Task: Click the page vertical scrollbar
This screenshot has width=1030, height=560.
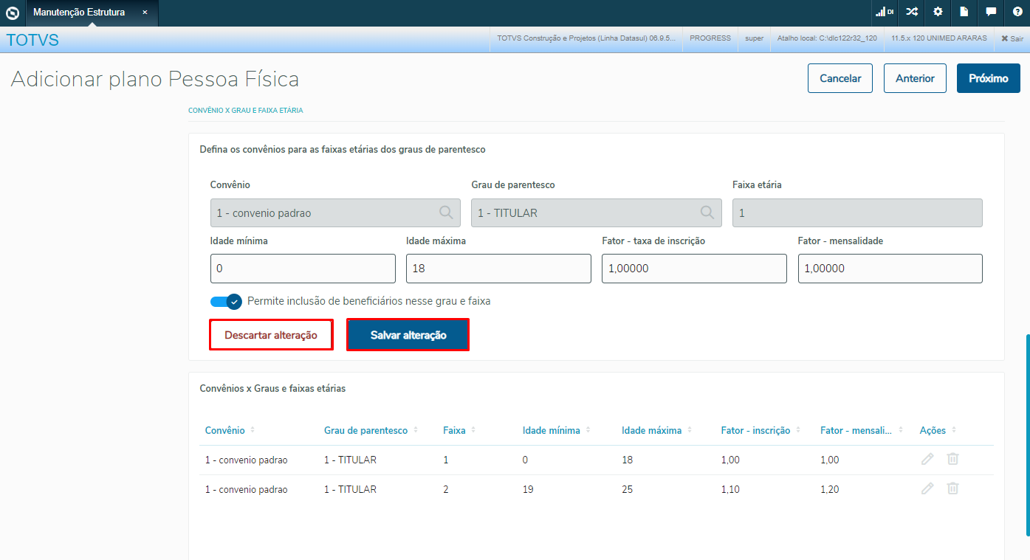Action: [x=1028, y=435]
